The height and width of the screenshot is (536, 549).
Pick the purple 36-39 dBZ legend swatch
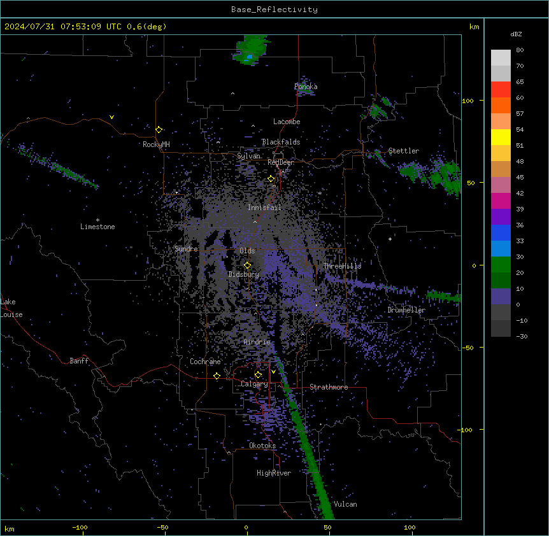(501, 217)
